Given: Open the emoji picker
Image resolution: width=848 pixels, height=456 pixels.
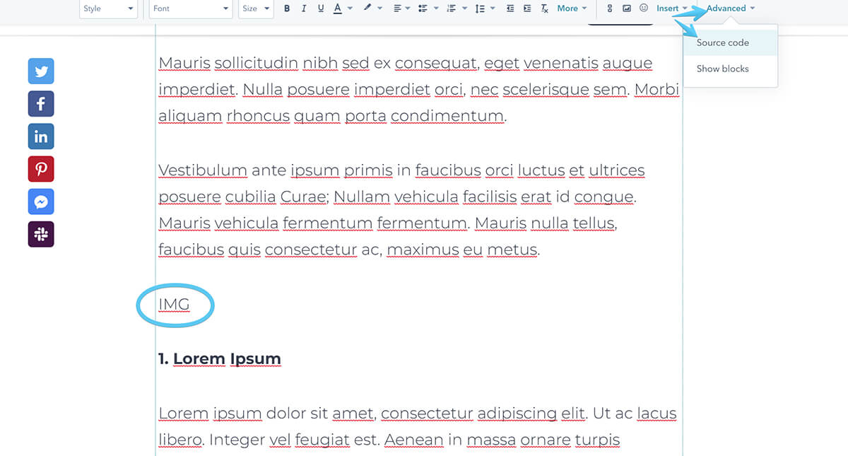Looking at the screenshot, I should 643,8.
